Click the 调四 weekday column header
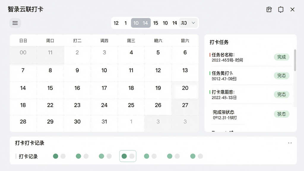This screenshot has width=304, height=171. (x=104, y=41)
